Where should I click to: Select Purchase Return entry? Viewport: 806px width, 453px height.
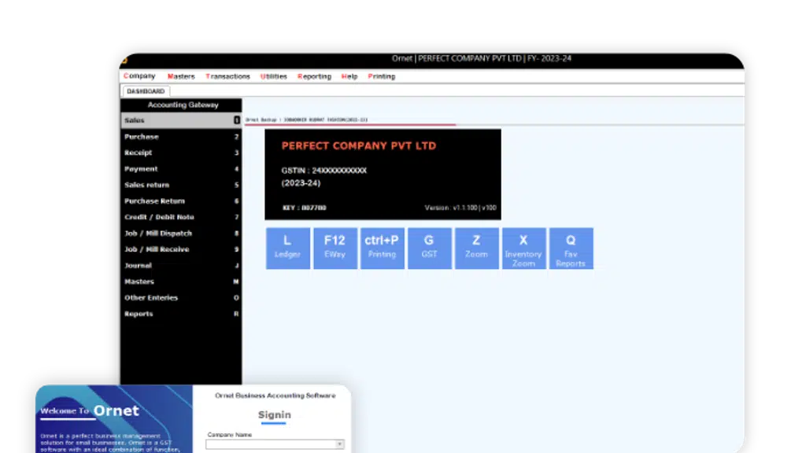181,201
